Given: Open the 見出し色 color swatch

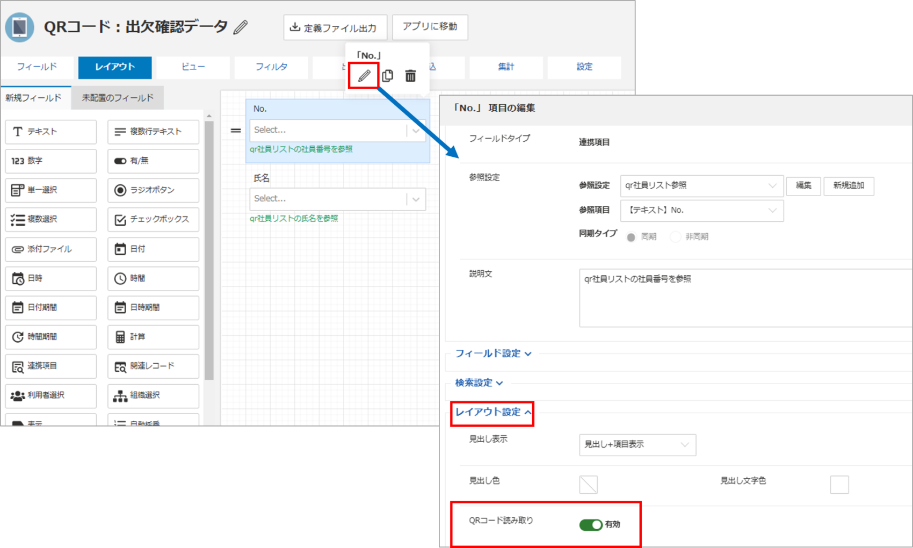Looking at the screenshot, I should coord(589,485).
